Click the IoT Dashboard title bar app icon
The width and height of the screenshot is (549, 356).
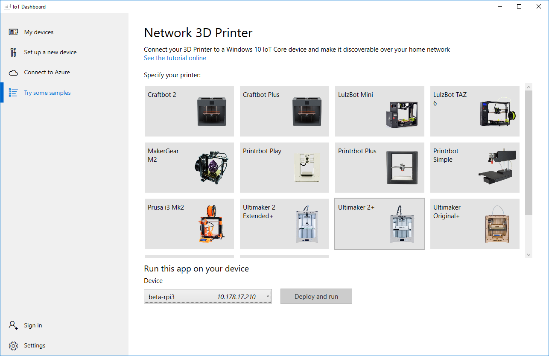point(7,6)
